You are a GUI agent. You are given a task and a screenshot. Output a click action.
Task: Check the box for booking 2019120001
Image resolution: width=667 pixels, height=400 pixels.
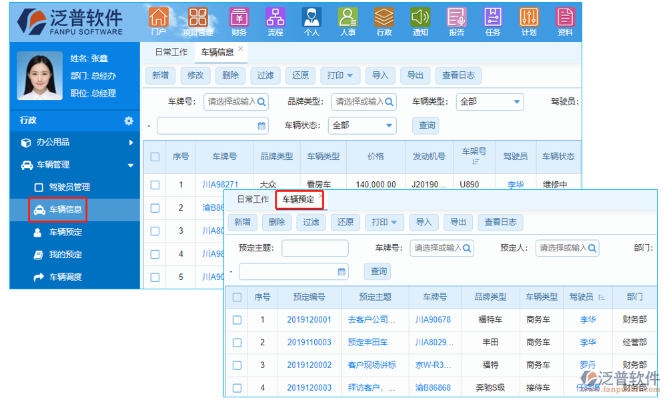pos(237,320)
